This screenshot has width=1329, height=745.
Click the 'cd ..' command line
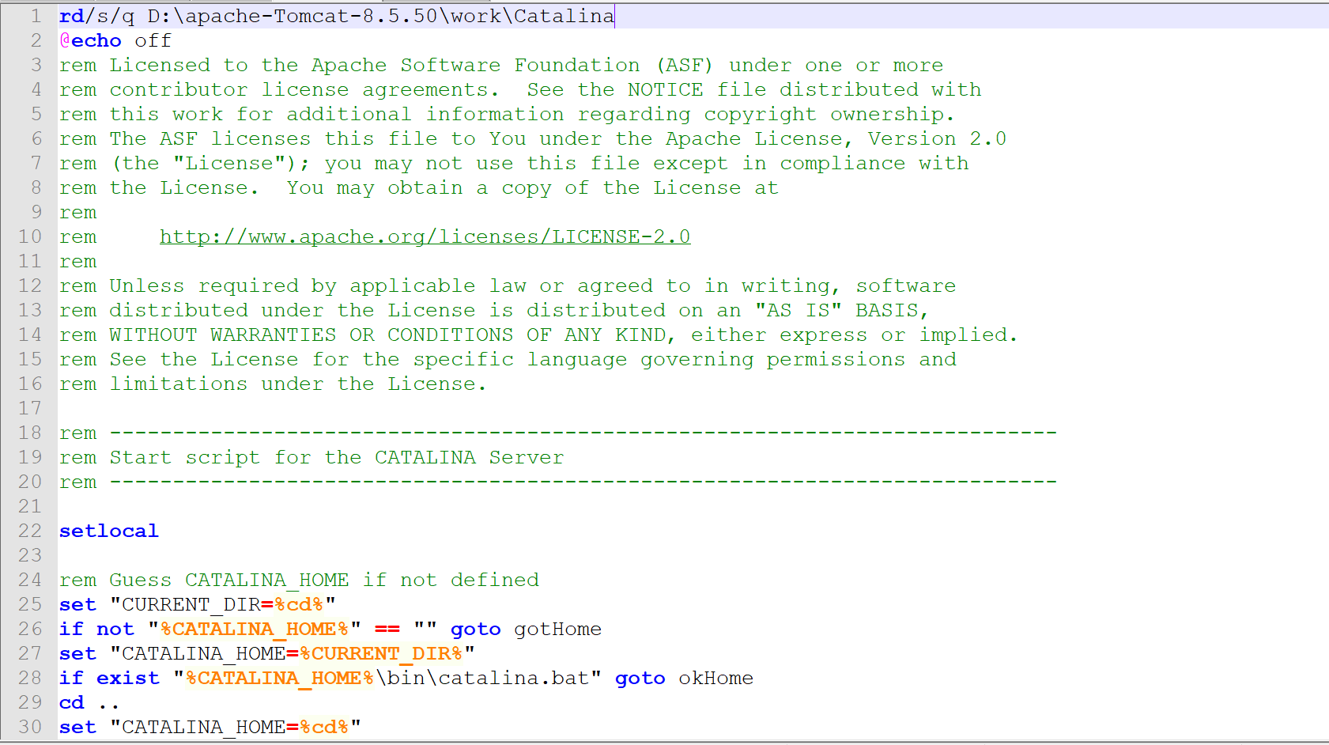(89, 702)
